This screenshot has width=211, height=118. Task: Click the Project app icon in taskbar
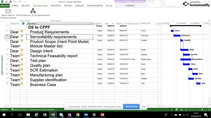(53, 115)
